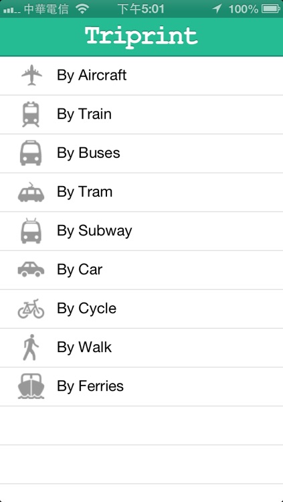Select By Buses transport mode
This screenshot has height=502, width=283.
pyautogui.click(x=142, y=153)
